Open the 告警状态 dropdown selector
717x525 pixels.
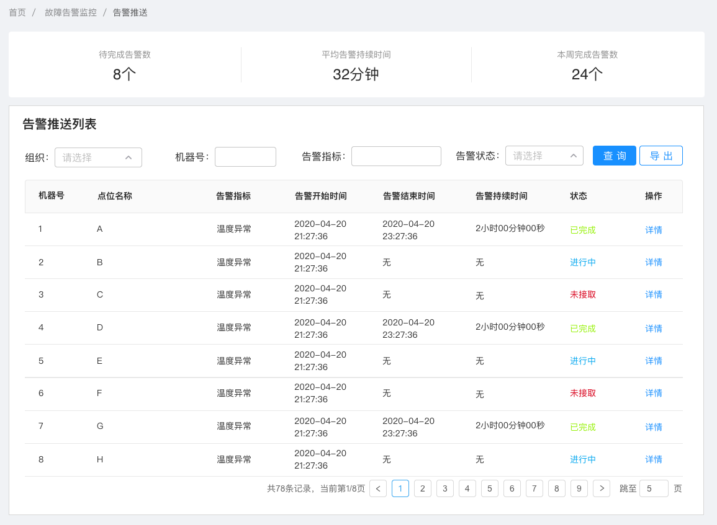pyautogui.click(x=544, y=156)
